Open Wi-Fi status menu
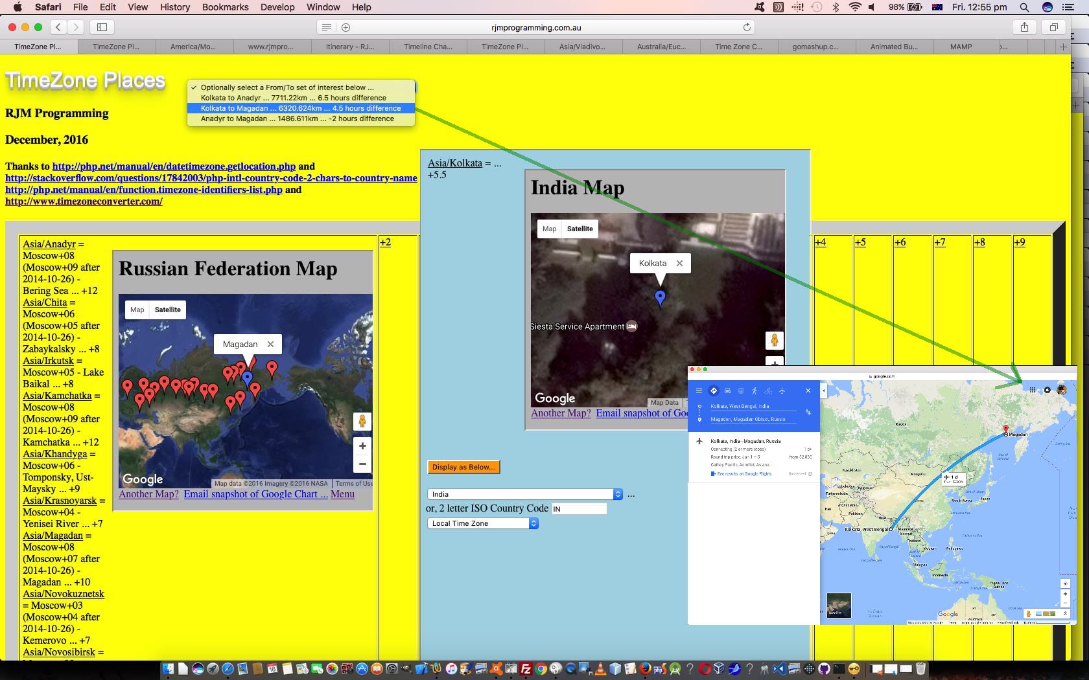This screenshot has width=1089, height=680. [x=855, y=7]
